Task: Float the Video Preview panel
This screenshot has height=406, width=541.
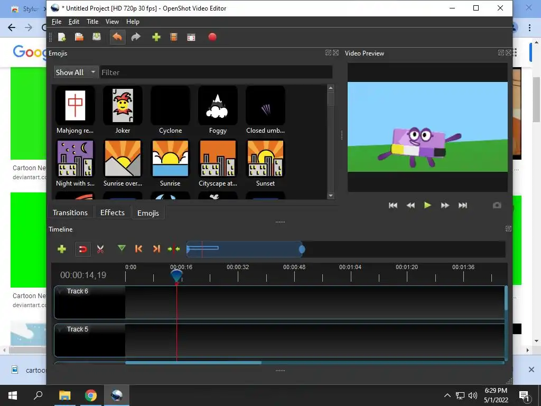Action: pos(501,52)
